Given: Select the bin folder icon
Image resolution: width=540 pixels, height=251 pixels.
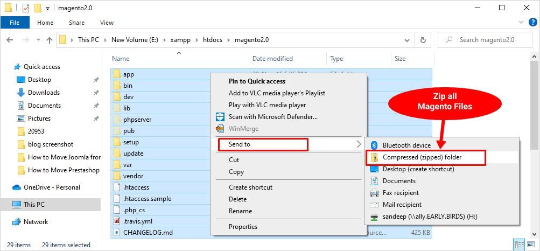Looking at the screenshot, I should (x=117, y=86).
